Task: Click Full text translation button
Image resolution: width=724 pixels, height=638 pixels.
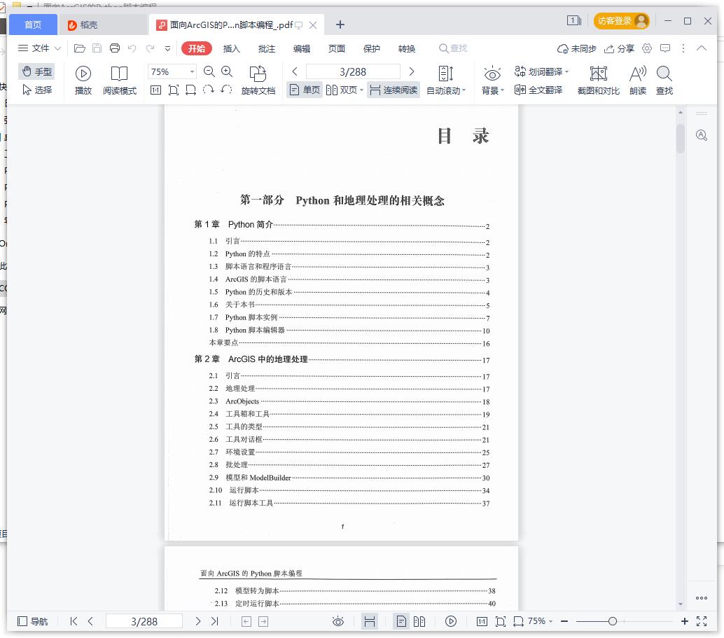Action: pos(538,90)
